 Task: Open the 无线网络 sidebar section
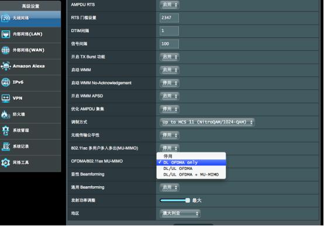30,18
